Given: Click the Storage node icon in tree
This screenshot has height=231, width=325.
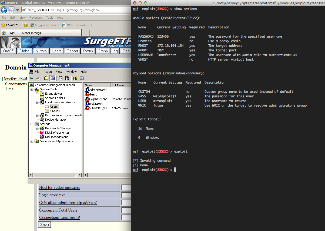Looking at the screenshot, I should click(x=37, y=124).
